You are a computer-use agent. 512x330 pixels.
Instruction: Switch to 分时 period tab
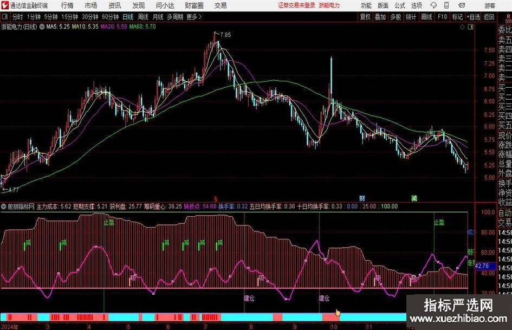18,17
